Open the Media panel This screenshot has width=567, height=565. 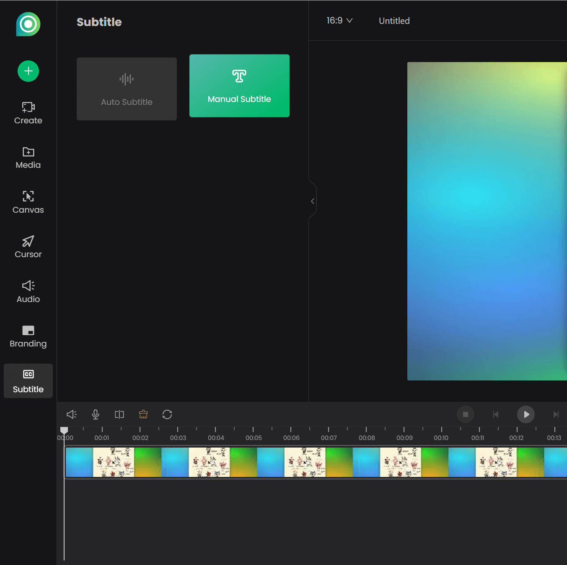pyautogui.click(x=28, y=158)
